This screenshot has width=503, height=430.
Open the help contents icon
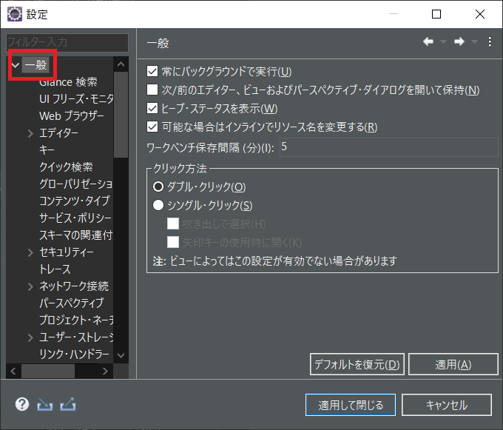point(22,404)
